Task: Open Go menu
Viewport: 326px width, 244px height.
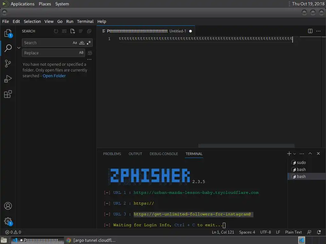Action: 60,21
